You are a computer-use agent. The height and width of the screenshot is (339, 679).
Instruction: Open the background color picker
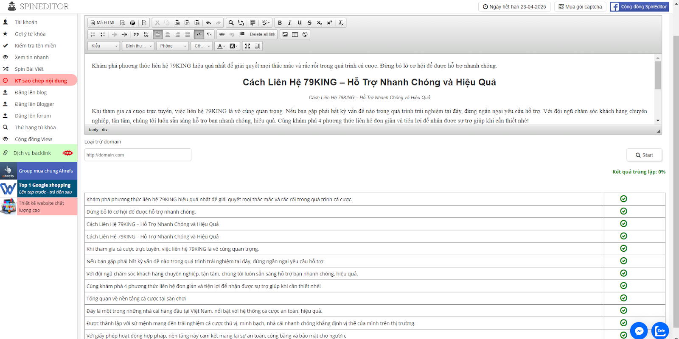pos(233,46)
